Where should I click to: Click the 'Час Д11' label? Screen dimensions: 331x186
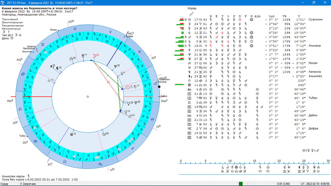point(7,35)
